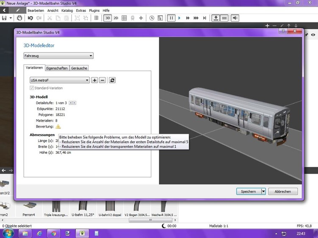Play the simulation at normal speed
318x238 pixels.
point(179,18)
